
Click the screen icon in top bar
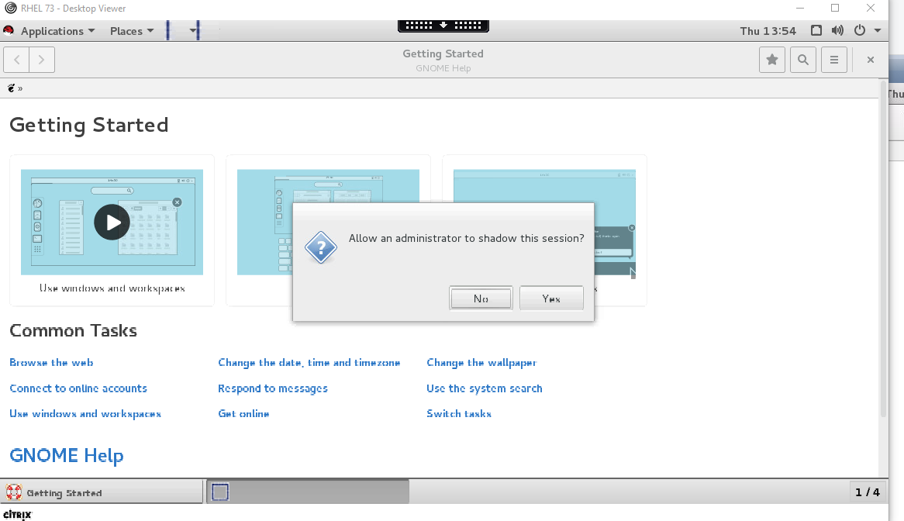click(x=816, y=30)
